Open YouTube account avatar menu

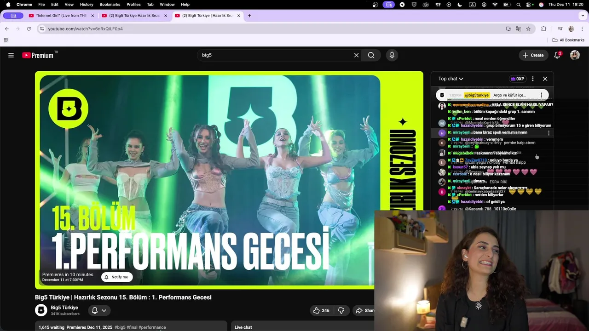(x=575, y=55)
